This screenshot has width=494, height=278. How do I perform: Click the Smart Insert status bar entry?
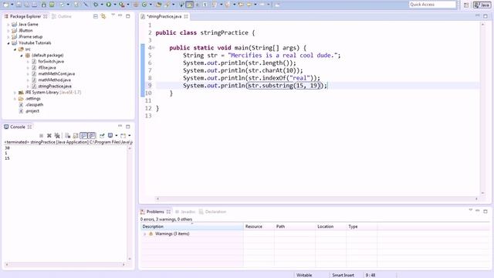click(343, 275)
